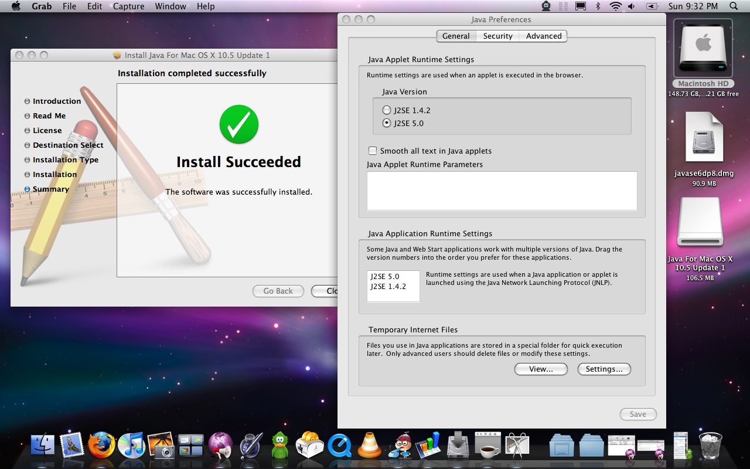This screenshot has width=750, height=469.
Task: Select J2SE 5.0 in application runtime list
Action: point(385,276)
